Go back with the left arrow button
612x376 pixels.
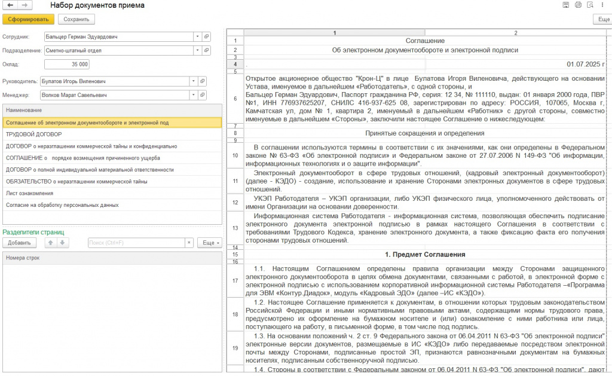click(11, 5)
